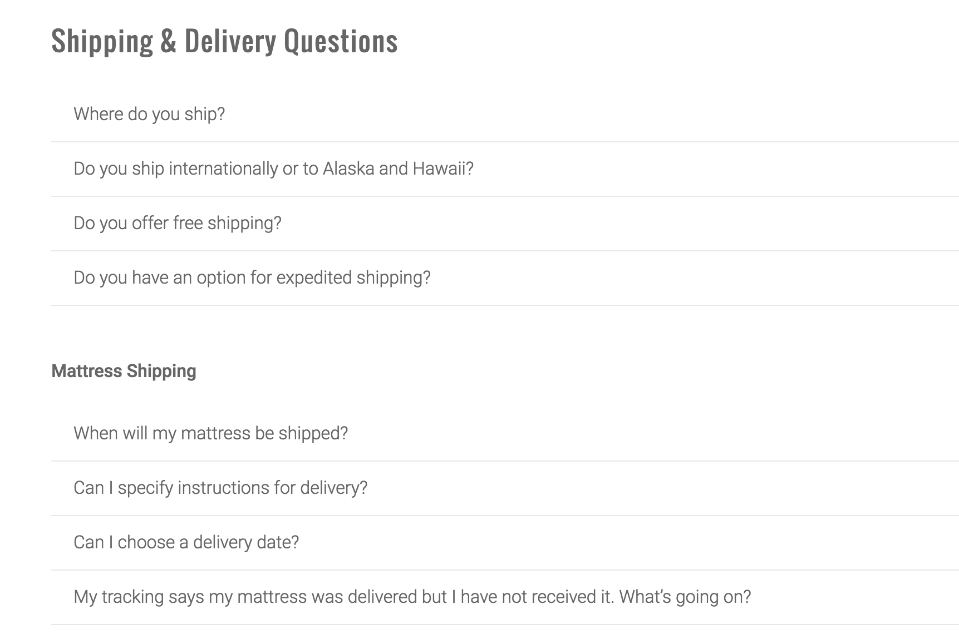959x634 pixels.
Task: Click the words 'delivery date' in the FAQ
Action: [246, 542]
